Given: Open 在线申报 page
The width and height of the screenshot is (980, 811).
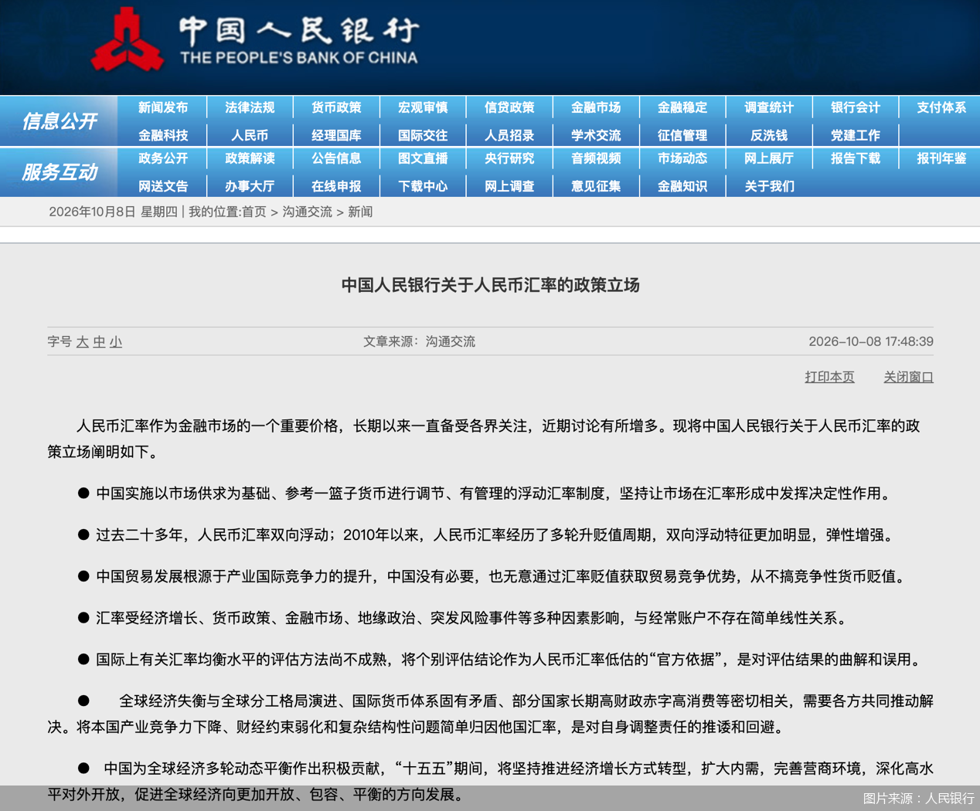Looking at the screenshot, I should (x=336, y=186).
